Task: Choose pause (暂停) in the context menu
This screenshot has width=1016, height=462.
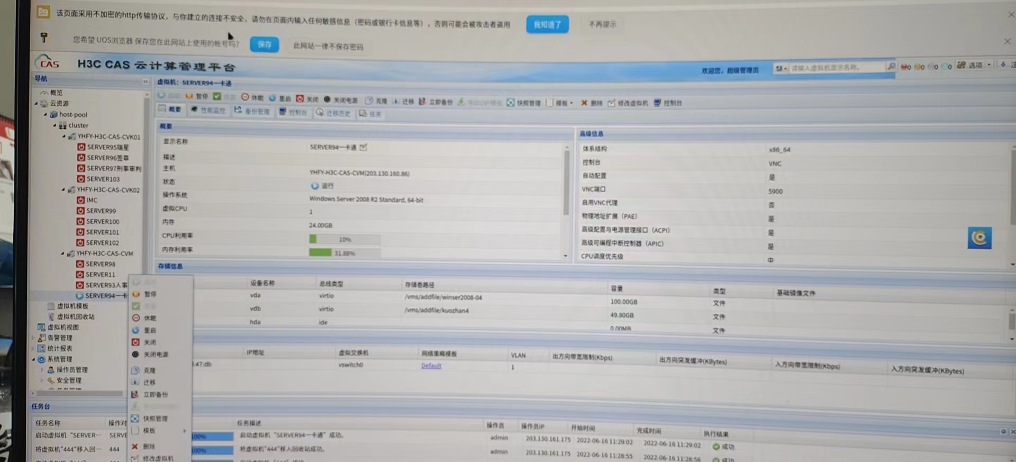Action: [x=150, y=294]
